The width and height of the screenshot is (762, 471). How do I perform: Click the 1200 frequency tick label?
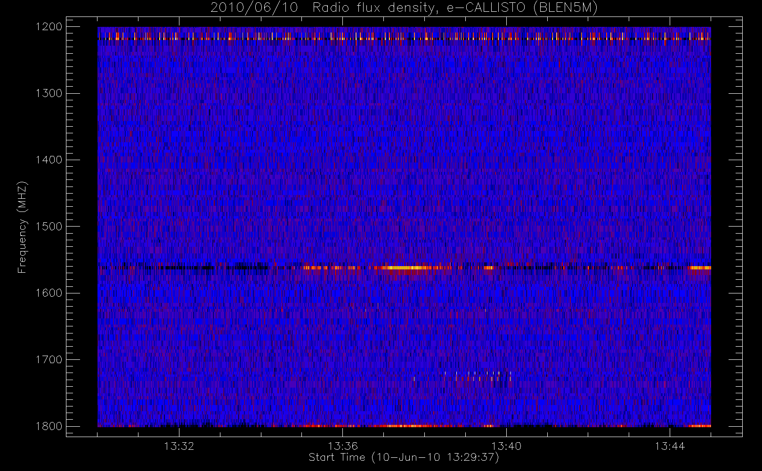49,27
